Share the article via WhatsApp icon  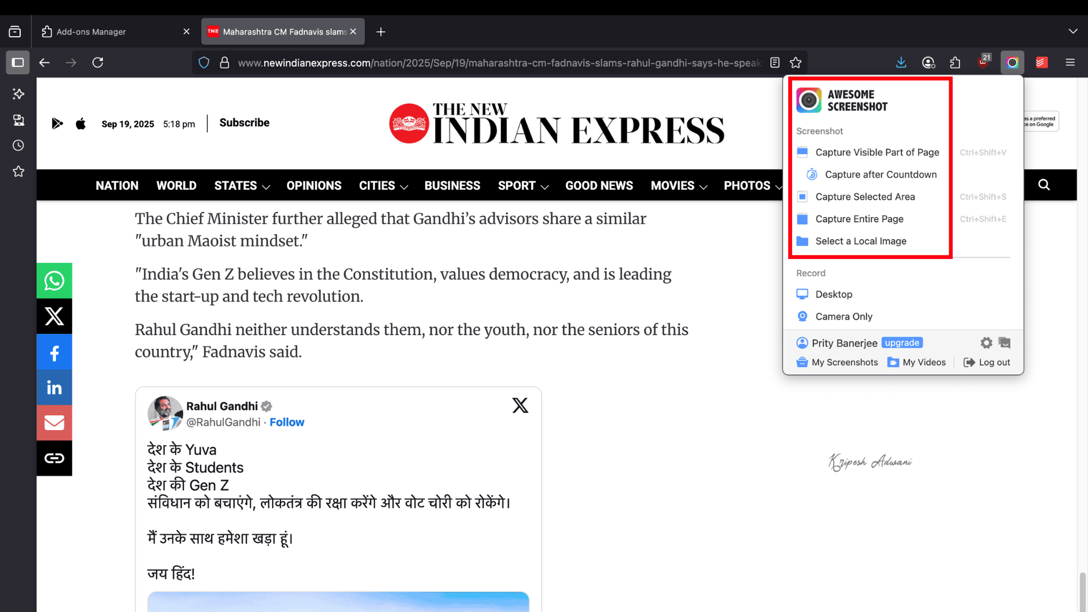coord(54,280)
